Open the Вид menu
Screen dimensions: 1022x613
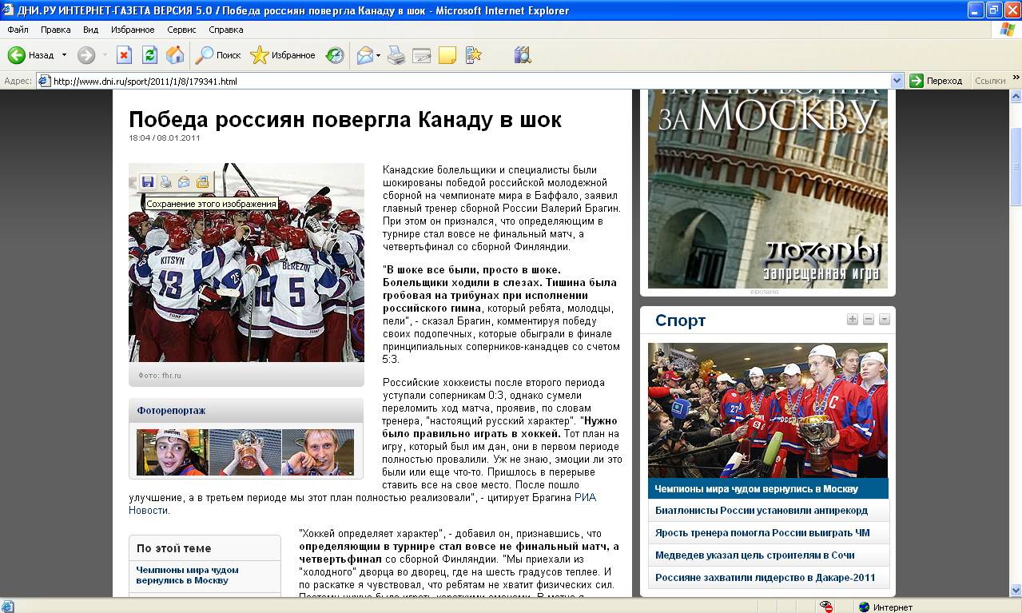(91, 30)
